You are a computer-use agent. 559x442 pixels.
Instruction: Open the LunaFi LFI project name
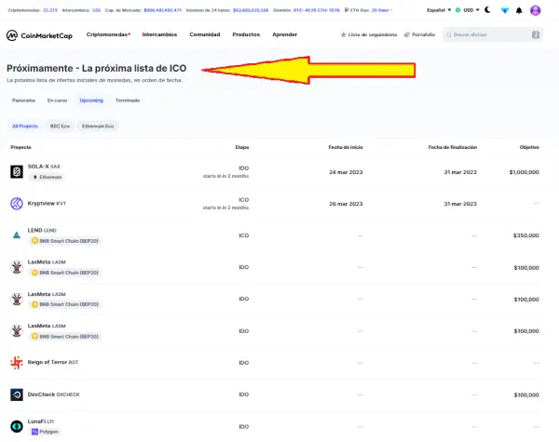tap(41, 422)
